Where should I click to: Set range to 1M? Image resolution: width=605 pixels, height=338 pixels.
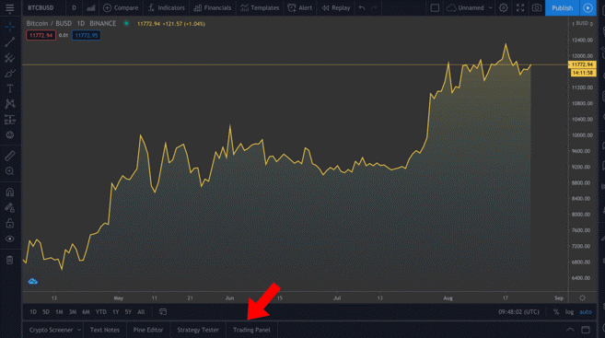click(x=59, y=312)
